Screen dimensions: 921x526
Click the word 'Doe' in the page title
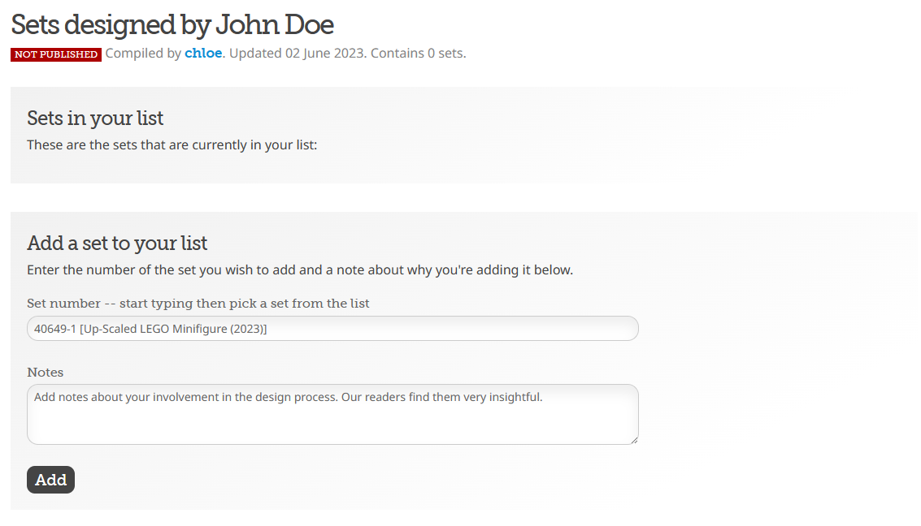[309, 24]
